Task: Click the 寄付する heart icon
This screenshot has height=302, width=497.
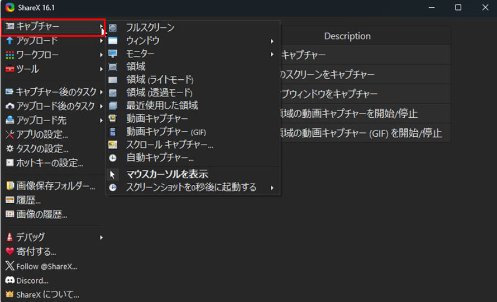Action: [10, 252]
